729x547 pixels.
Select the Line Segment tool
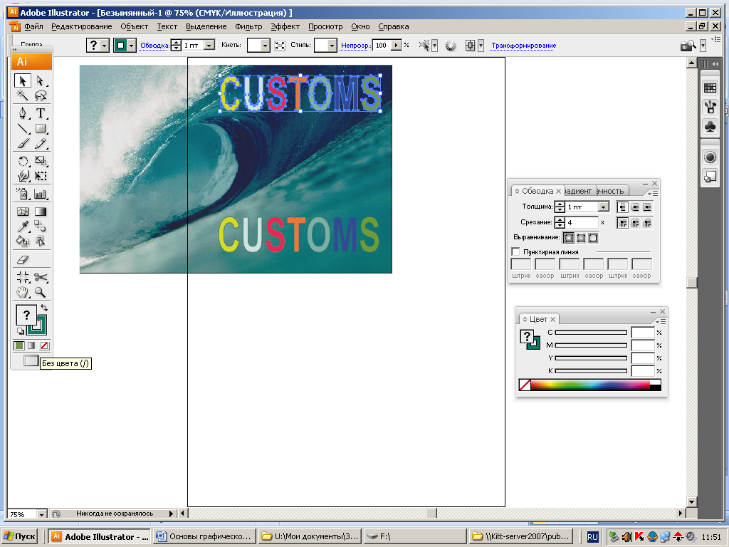click(22, 128)
